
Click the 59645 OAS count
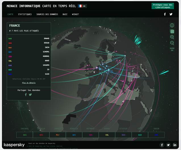coord(47,38)
